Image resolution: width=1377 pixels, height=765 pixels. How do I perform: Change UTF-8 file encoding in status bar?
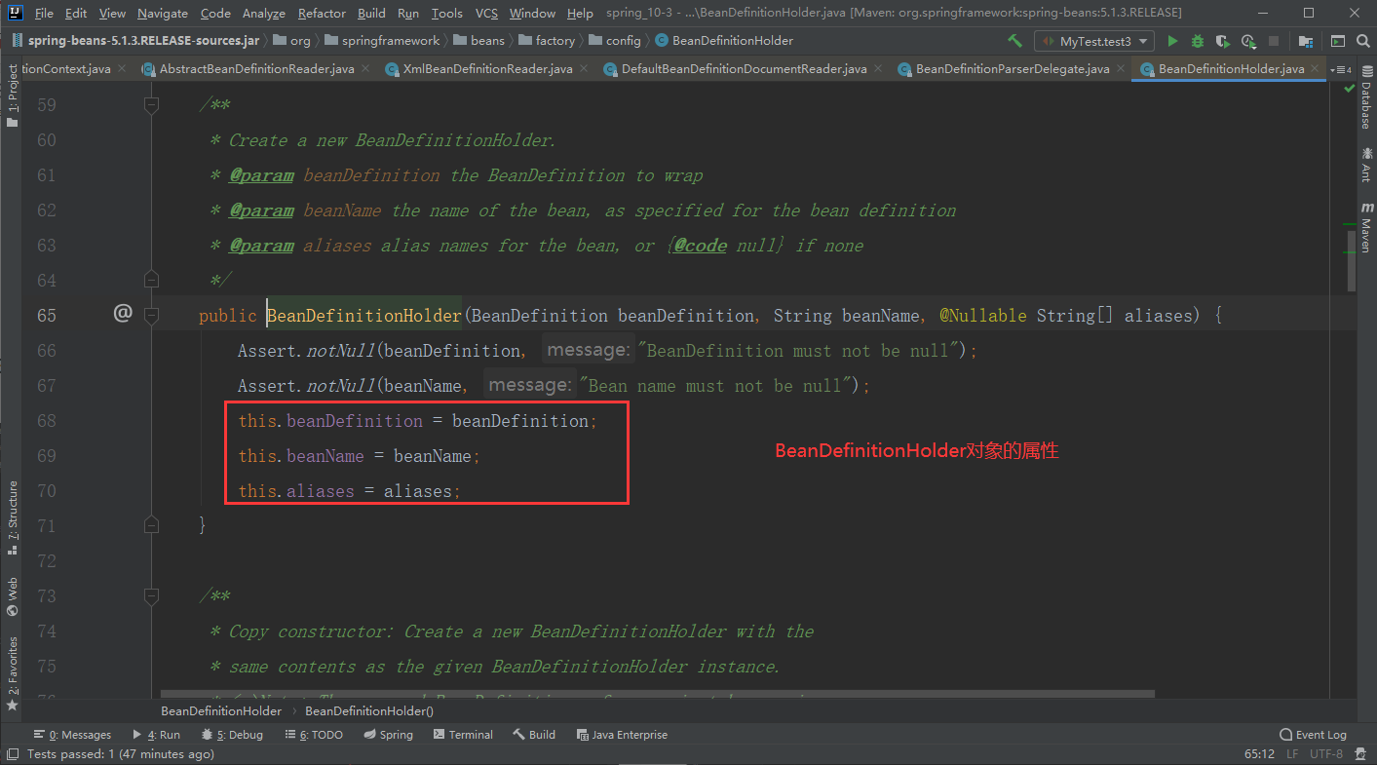coord(1326,754)
